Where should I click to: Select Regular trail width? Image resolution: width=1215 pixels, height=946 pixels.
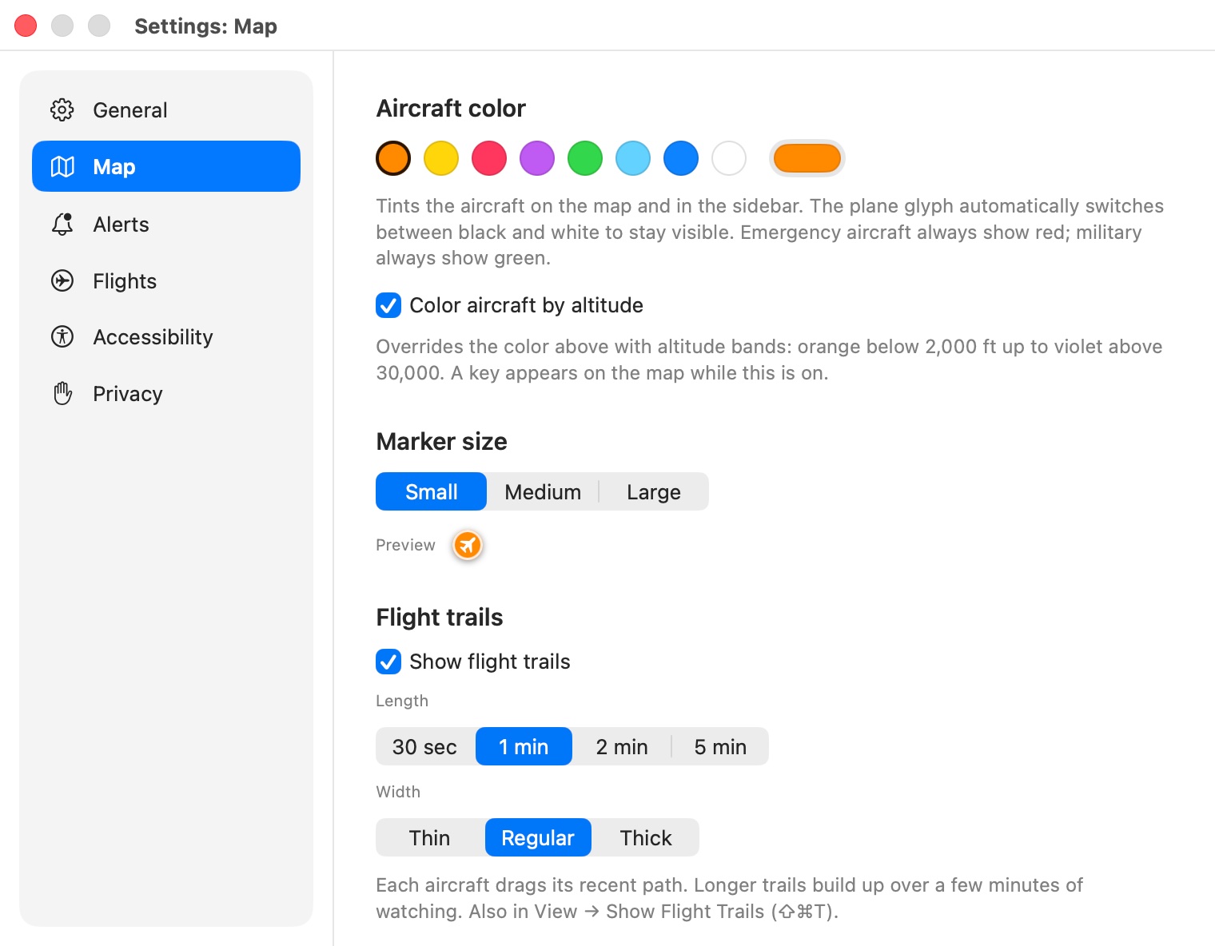point(538,837)
